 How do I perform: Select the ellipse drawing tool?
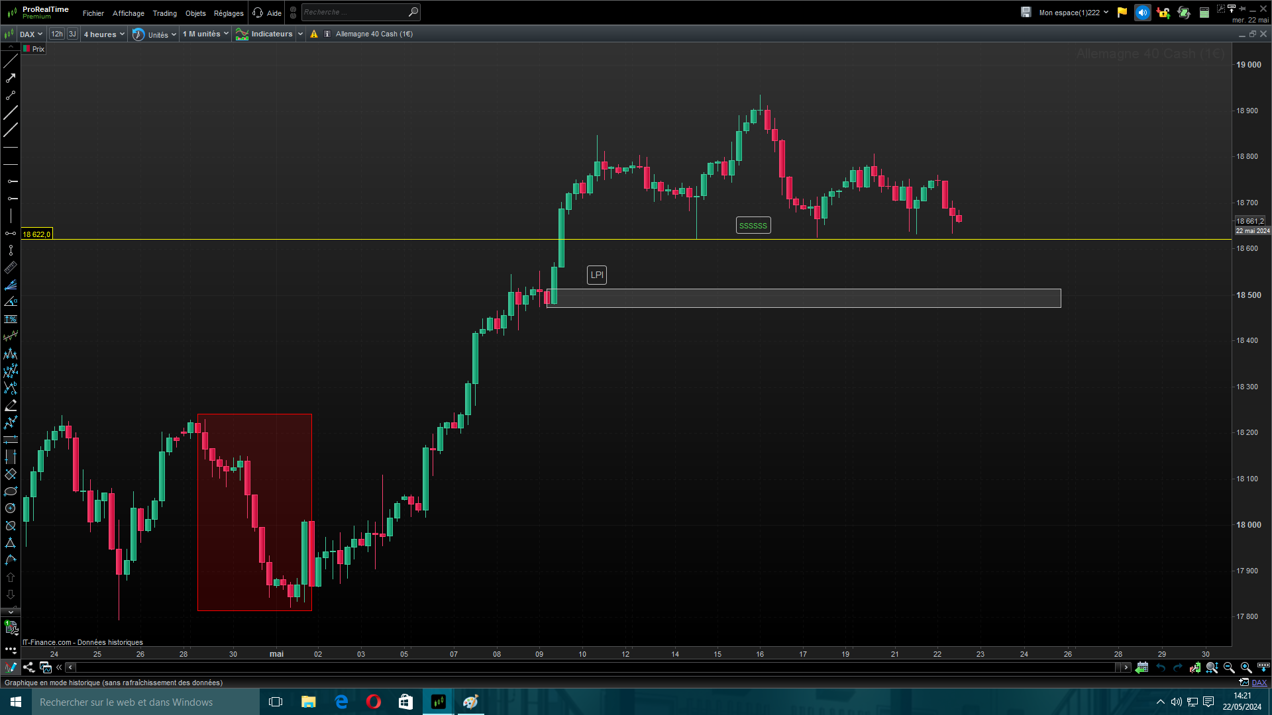point(10,491)
